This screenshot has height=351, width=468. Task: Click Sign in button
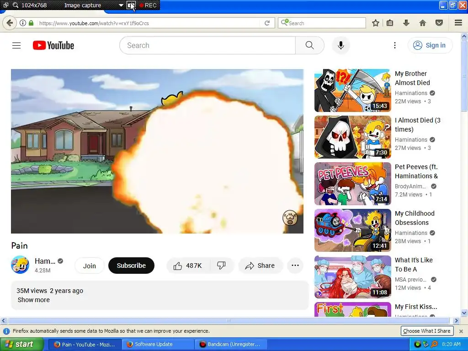(x=430, y=45)
